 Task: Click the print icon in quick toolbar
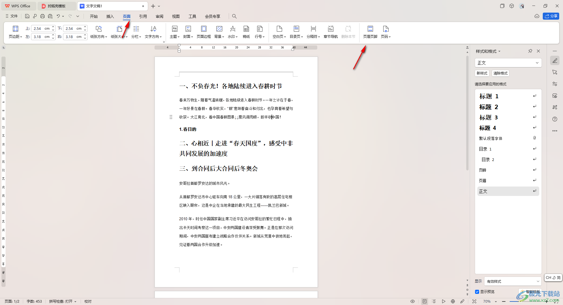[43, 16]
